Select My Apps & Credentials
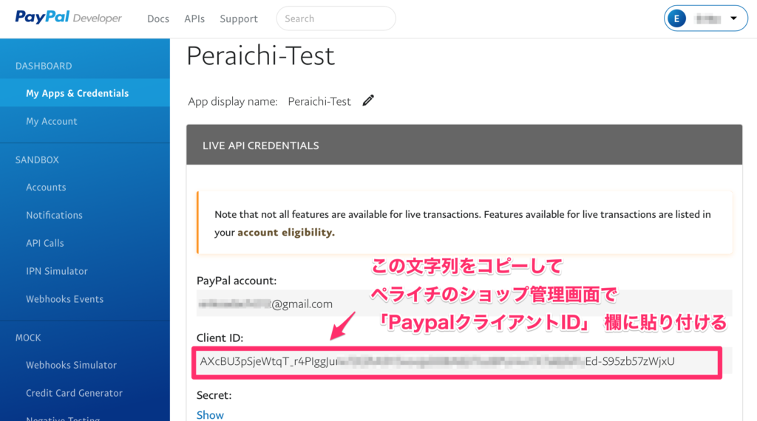The width and height of the screenshot is (757, 421). click(x=77, y=93)
